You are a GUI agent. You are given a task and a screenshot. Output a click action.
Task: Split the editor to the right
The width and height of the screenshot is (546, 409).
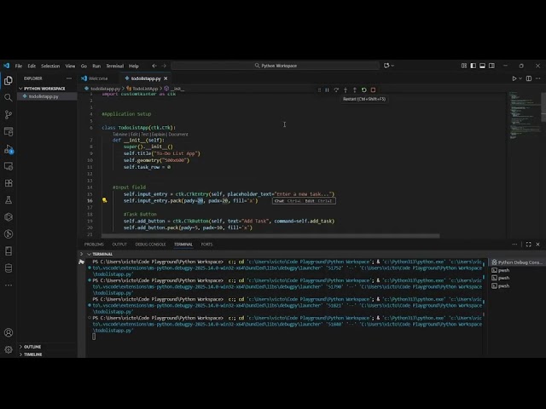click(529, 78)
